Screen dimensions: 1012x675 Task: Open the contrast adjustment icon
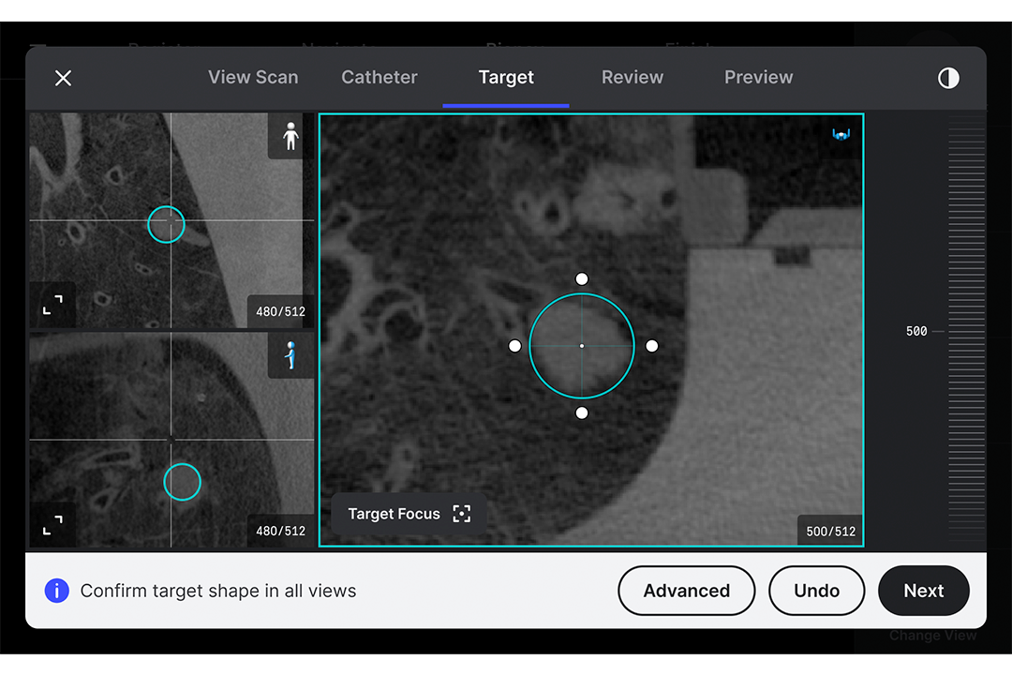click(x=947, y=78)
